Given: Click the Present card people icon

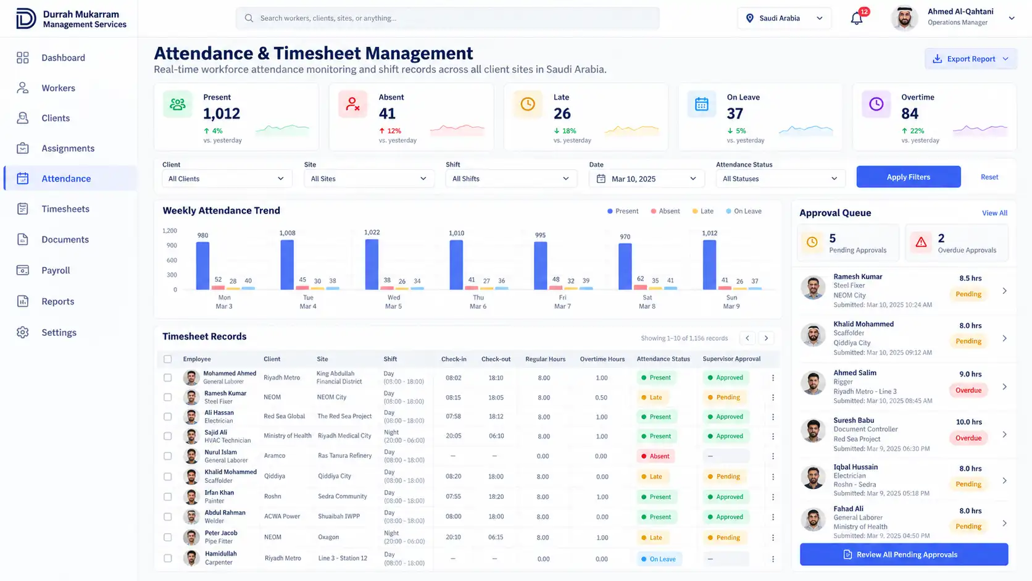Looking at the screenshot, I should point(178,104).
